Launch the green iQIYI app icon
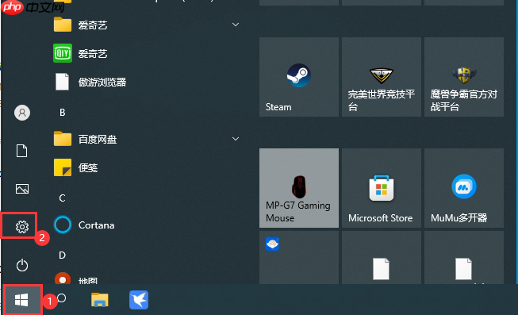 [63, 53]
